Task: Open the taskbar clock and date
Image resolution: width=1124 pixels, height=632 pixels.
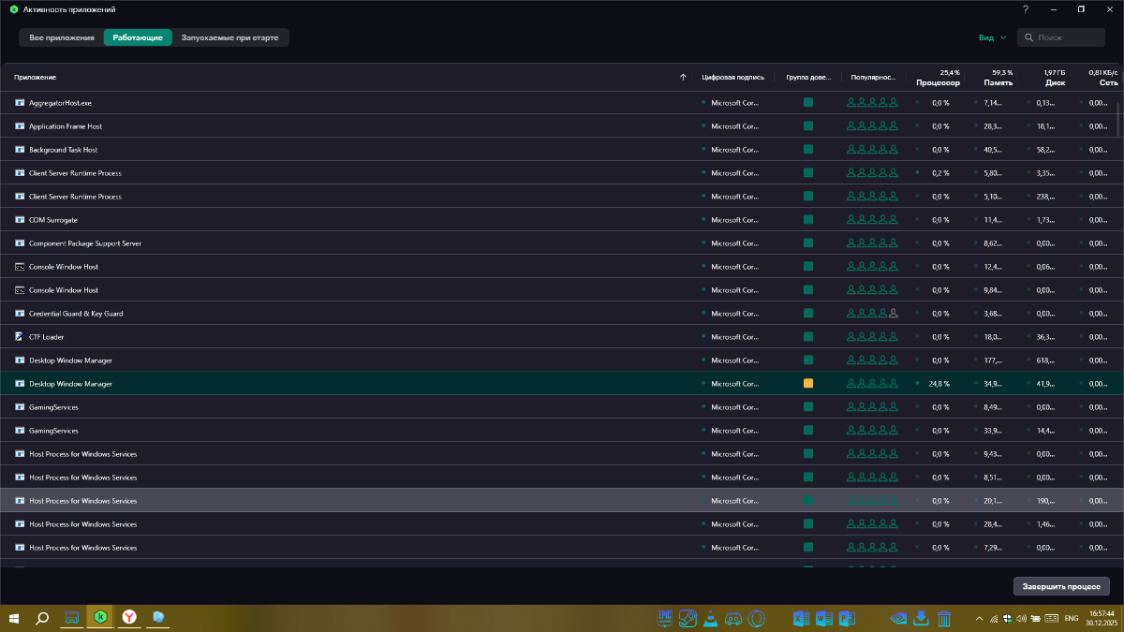Action: click(1102, 618)
